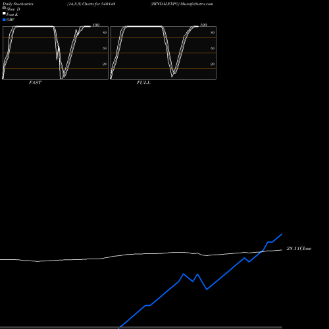Click the '28.11Close' price label
Viewport: 329px width, 329px height.
[x=299, y=249]
